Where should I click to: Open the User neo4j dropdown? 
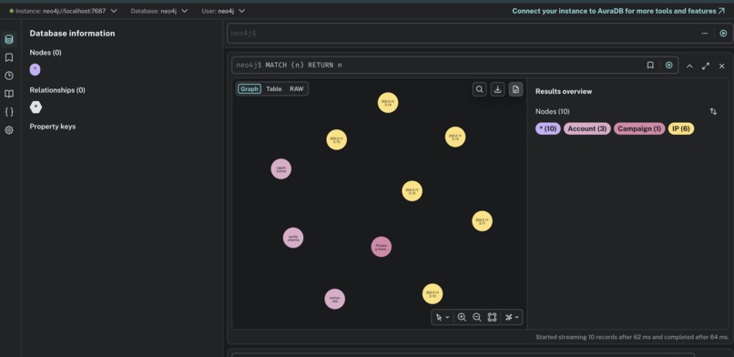point(223,11)
